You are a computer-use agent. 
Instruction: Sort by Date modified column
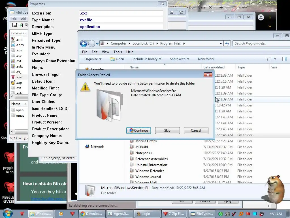(214, 67)
